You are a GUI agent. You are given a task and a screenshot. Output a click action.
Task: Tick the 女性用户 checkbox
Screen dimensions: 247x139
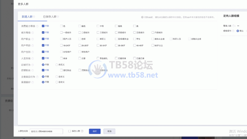pyautogui.click(x=61, y=52)
